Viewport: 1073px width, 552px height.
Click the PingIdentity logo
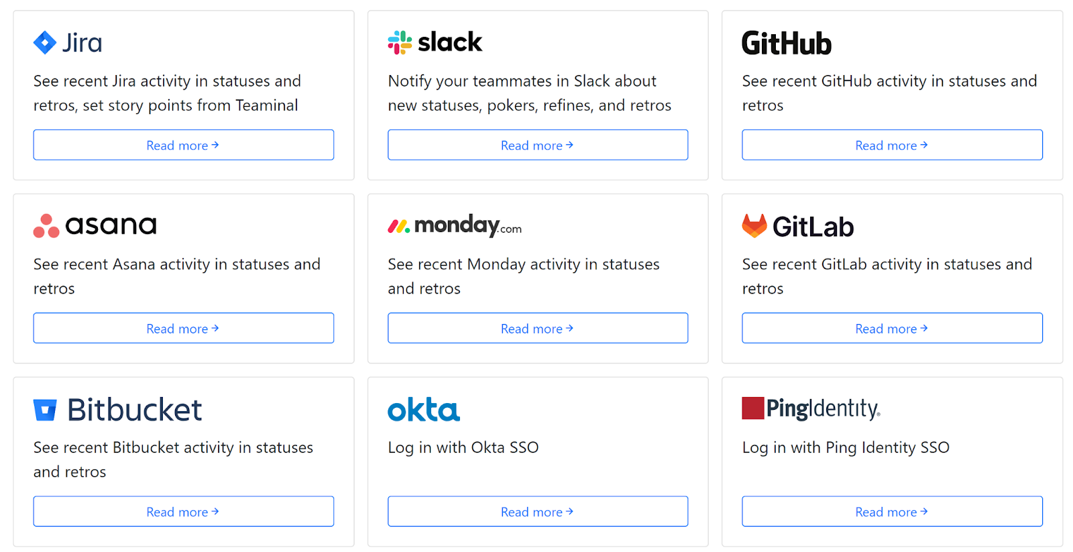811,408
